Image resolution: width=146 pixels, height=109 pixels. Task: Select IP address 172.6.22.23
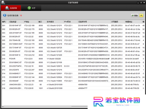[x=29, y=85]
